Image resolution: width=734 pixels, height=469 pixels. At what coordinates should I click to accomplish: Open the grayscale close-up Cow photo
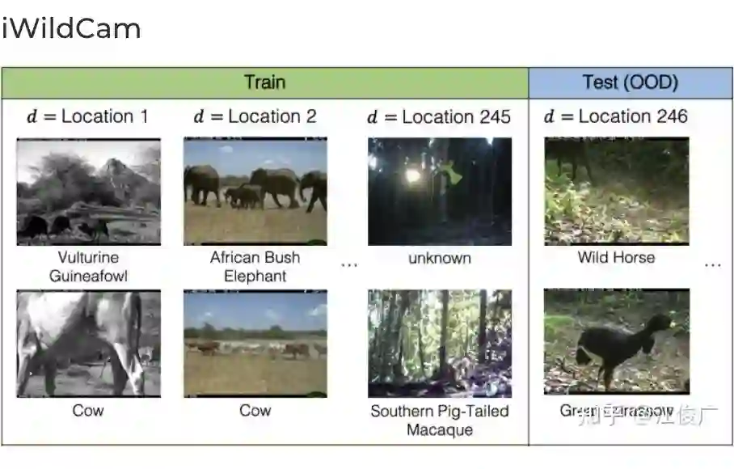click(x=89, y=344)
